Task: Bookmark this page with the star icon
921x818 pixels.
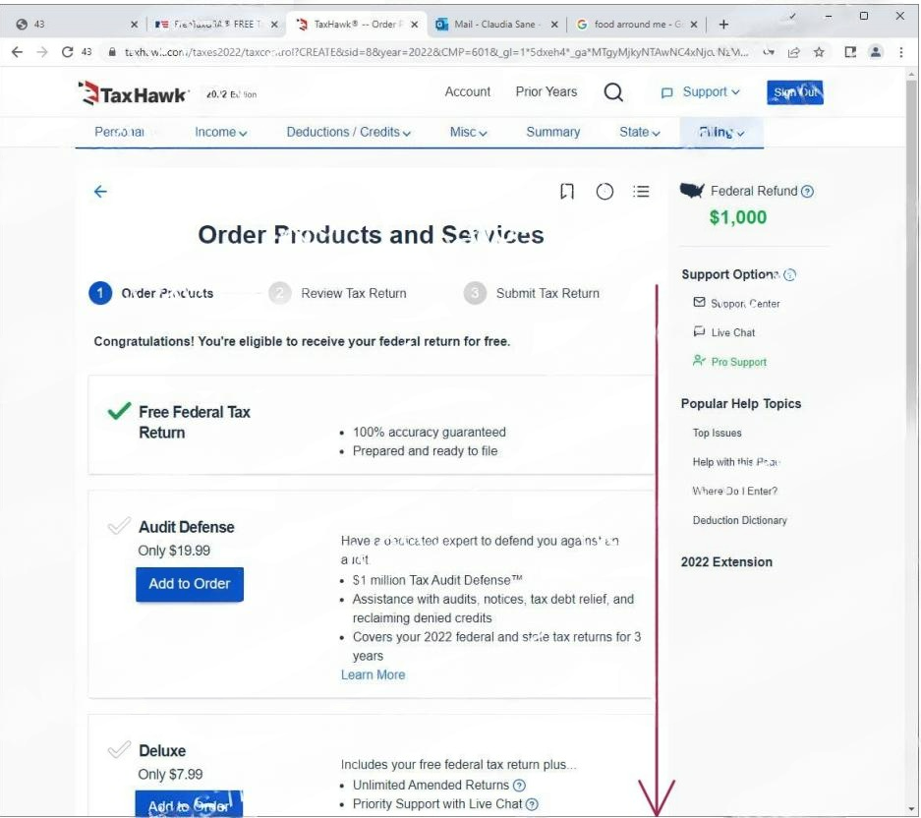Action: 819,52
